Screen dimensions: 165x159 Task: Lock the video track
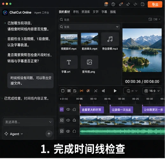74,120
